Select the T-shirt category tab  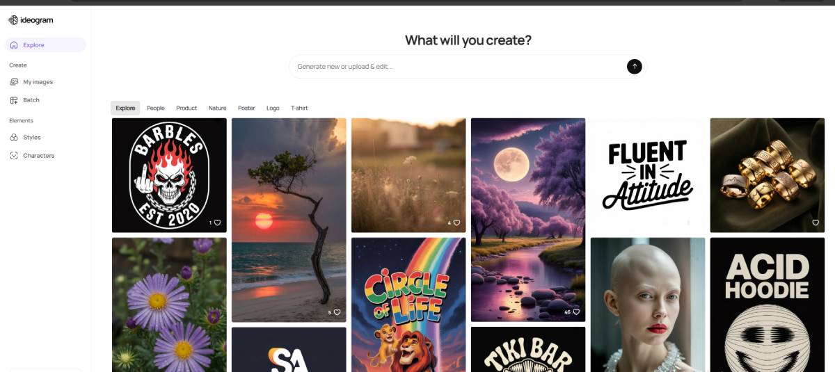point(299,108)
